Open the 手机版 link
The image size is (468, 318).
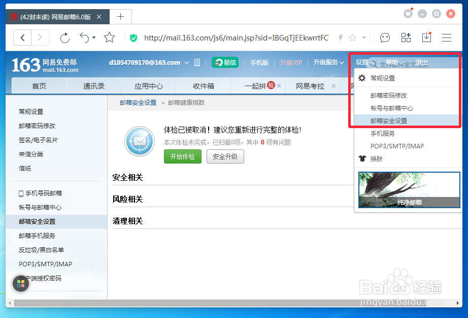click(x=259, y=62)
